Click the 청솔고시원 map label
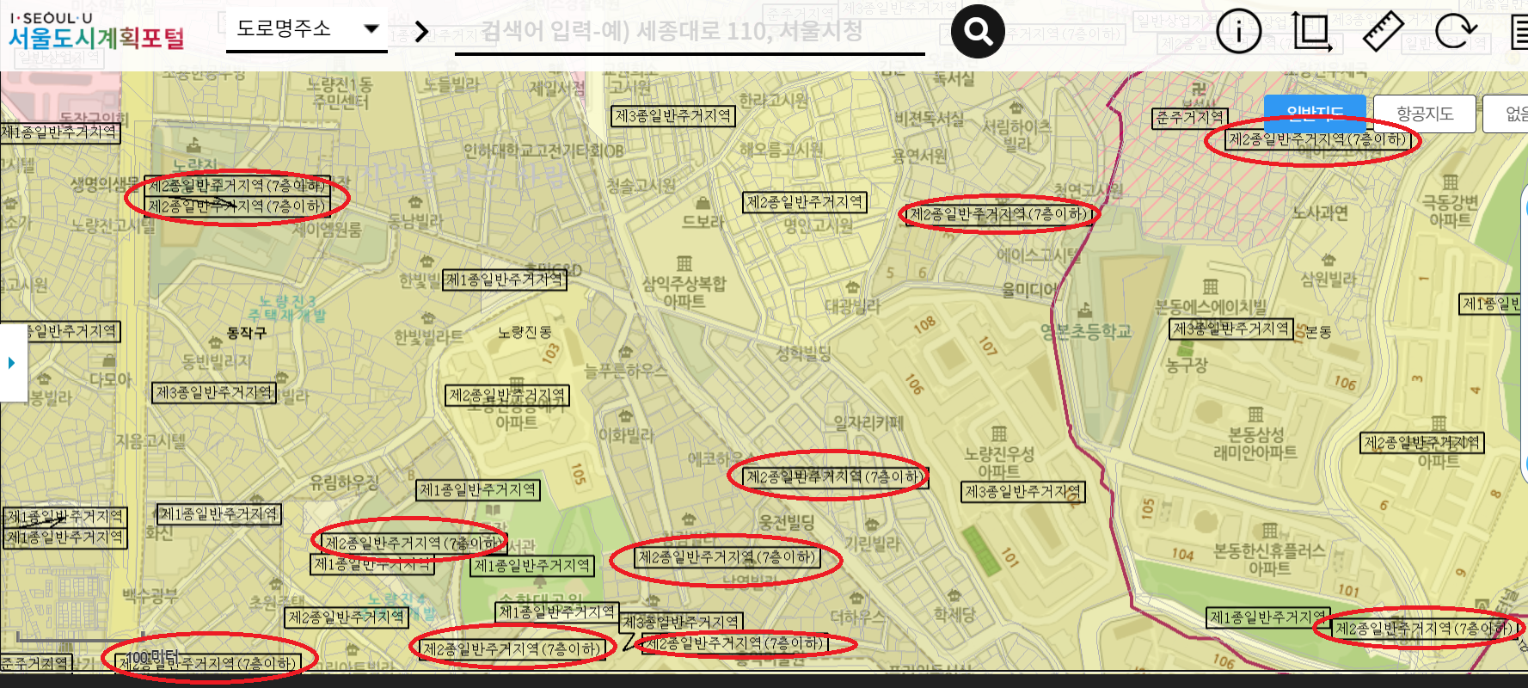This screenshot has width=1528, height=688. (x=641, y=186)
